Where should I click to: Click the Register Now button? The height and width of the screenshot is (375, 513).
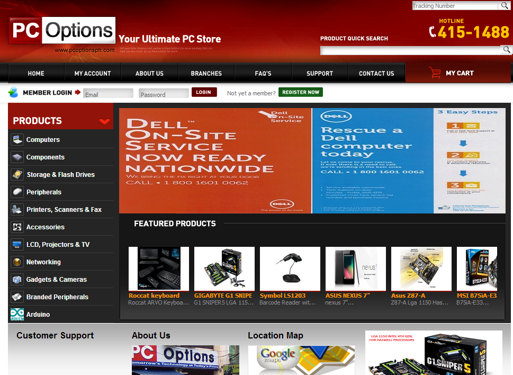point(301,92)
